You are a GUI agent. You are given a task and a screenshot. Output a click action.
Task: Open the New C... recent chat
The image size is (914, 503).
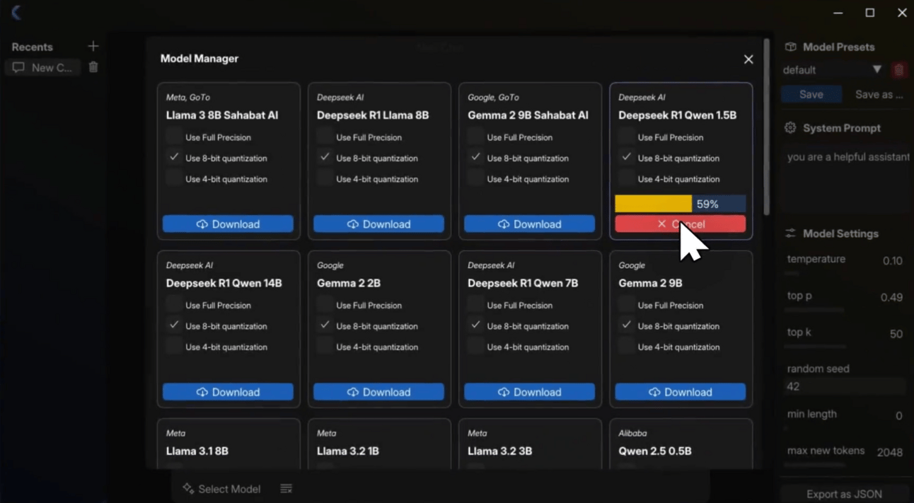[x=43, y=68]
